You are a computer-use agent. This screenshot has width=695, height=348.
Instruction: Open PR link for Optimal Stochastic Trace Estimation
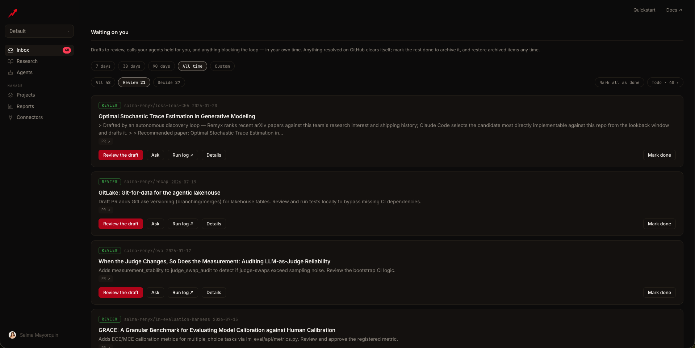point(106,141)
